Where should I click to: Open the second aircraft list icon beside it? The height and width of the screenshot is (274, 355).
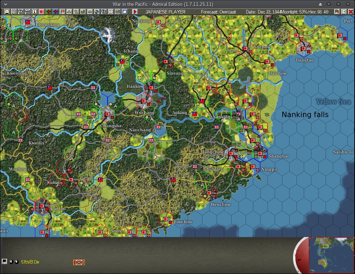[x=28, y=11]
